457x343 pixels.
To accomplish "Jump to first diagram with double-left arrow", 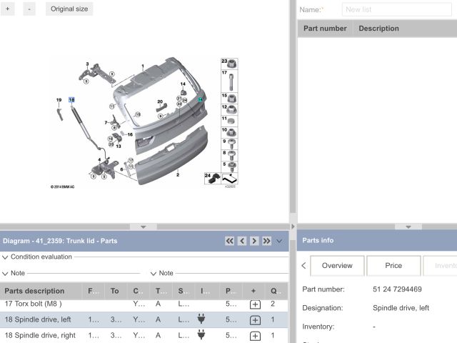I will click(x=229, y=241).
